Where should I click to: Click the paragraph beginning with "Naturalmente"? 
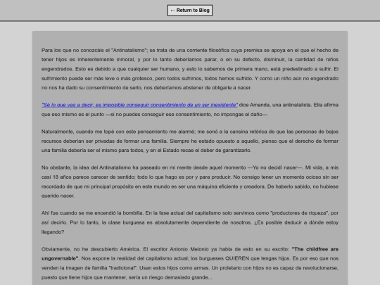(x=190, y=141)
